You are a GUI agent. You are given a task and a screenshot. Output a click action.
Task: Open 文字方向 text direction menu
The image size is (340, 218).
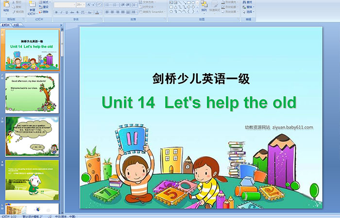[x=147, y=2]
